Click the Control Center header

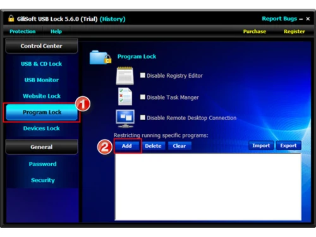[42, 46]
